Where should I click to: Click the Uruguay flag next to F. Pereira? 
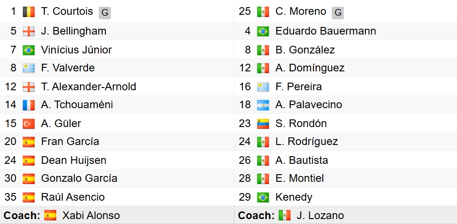click(x=263, y=87)
